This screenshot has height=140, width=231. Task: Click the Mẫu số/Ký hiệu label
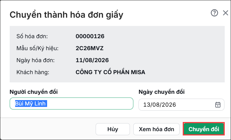pyautogui.click(x=37, y=48)
